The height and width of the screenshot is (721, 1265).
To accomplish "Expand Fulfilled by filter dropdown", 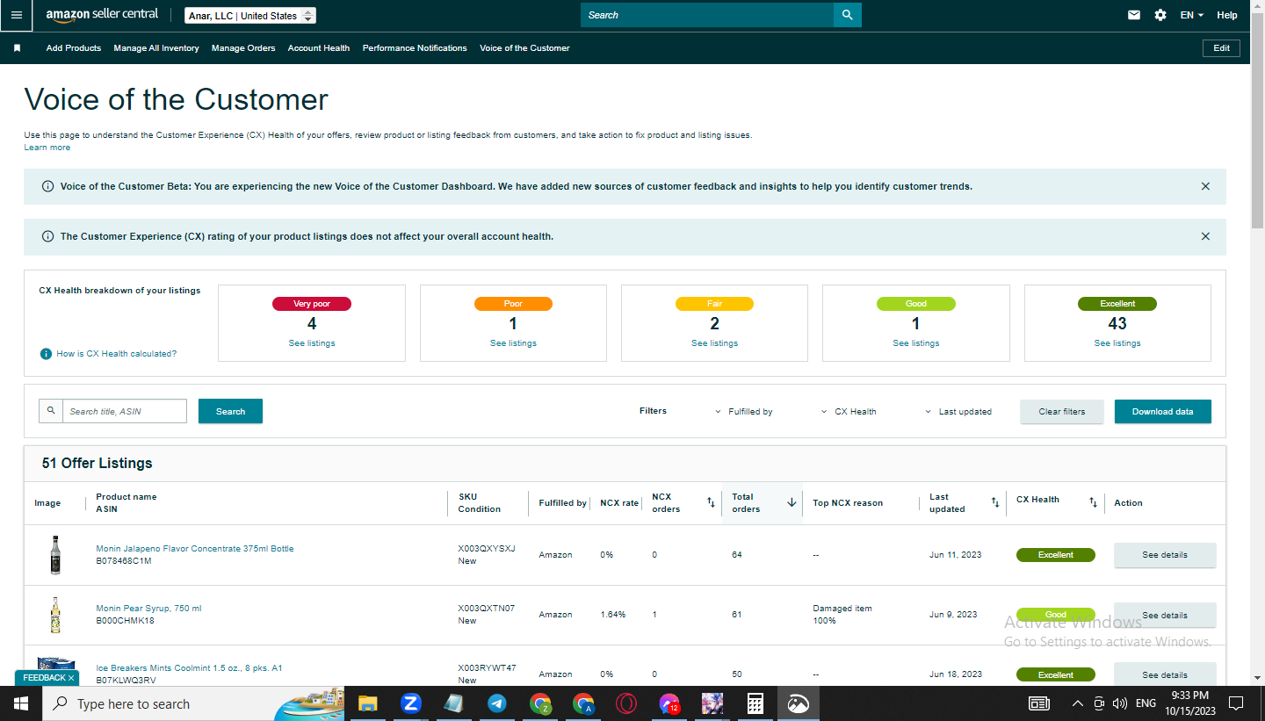I will tap(744, 411).
